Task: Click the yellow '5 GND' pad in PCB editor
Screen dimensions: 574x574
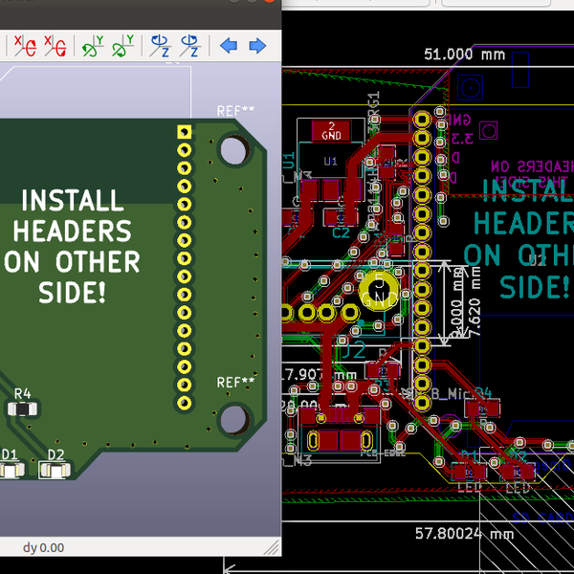Action: click(x=379, y=291)
